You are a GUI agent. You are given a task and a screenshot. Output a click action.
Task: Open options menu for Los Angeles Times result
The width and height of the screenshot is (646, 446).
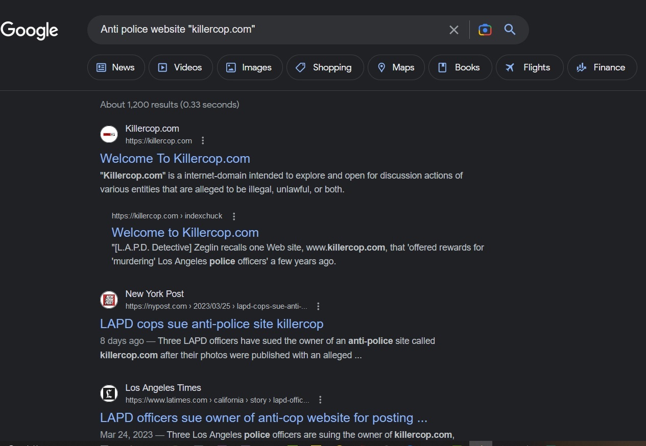pos(320,400)
